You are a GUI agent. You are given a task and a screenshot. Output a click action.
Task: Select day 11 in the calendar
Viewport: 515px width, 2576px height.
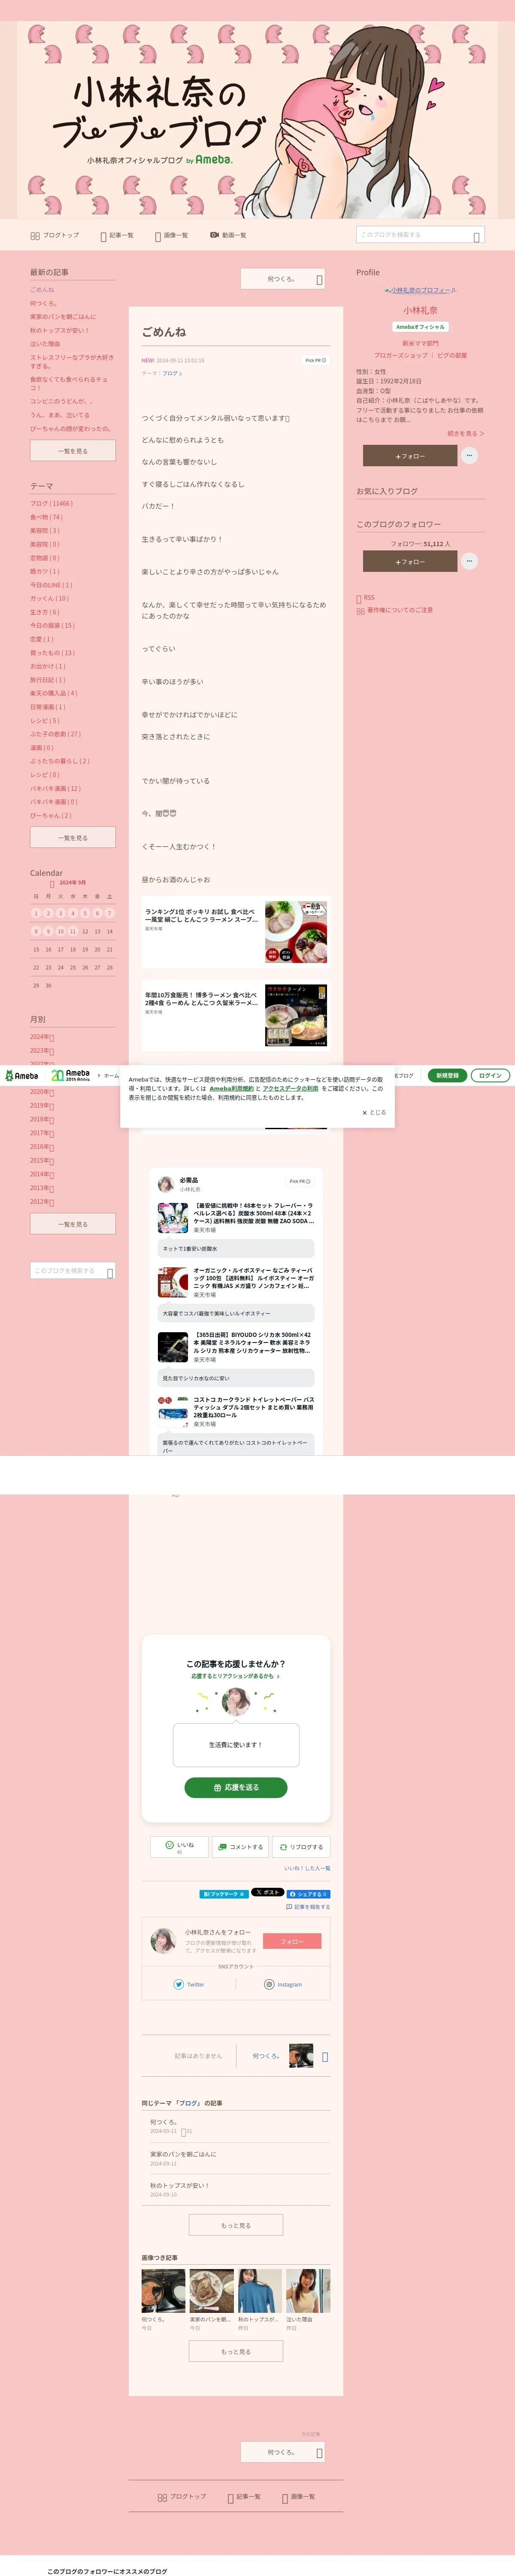click(x=72, y=931)
